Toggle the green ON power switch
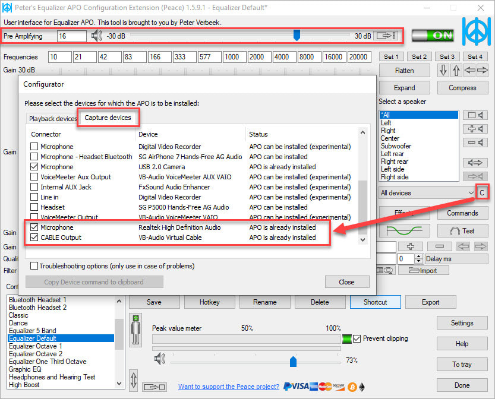Image resolution: width=495 pixels, height=399 pixels. [x=433, y=36]
